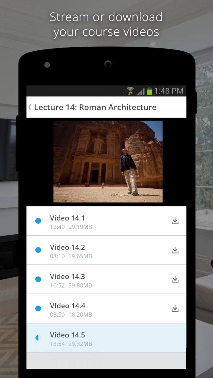Tap the blue dot next to Video 14.1

(x=38, y=221)
